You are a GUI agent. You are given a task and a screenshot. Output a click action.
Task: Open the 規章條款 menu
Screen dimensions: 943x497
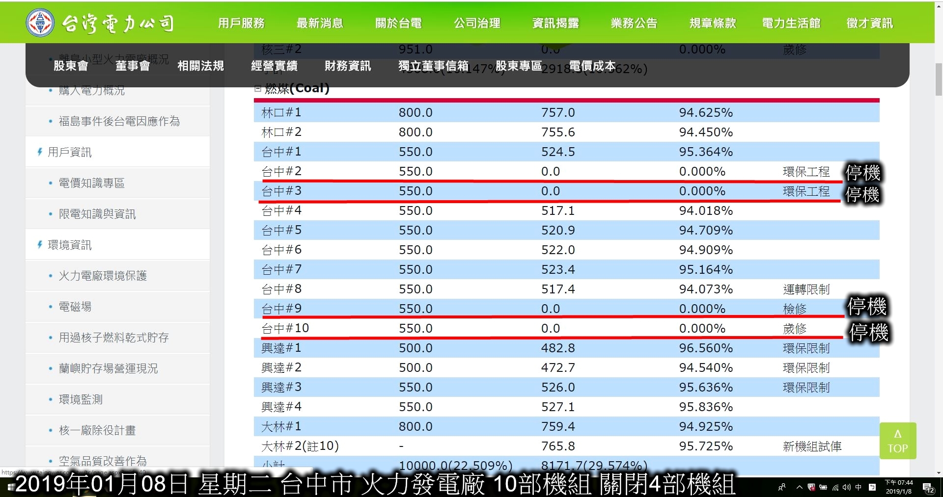[x=713, y=23]
